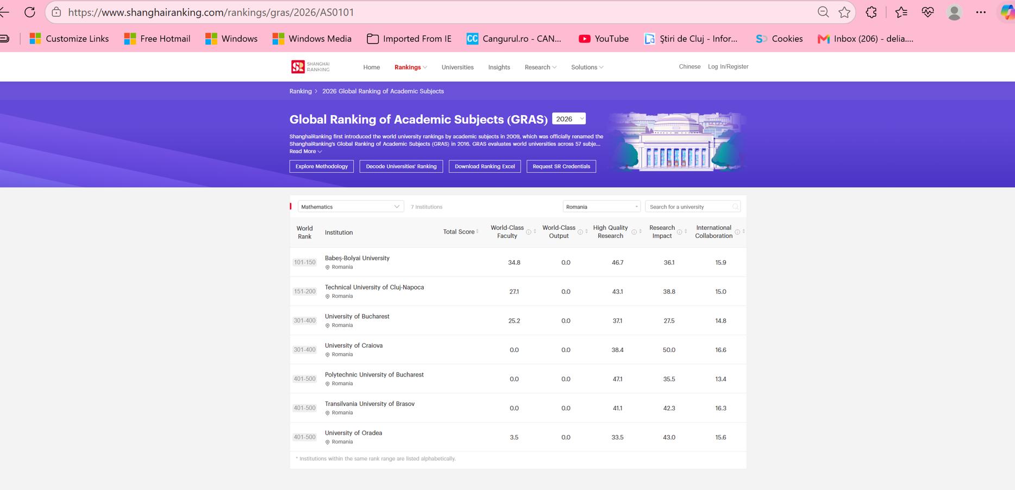
Task: Open the Gmail Inbox bookmark
Action: point(866,39)
